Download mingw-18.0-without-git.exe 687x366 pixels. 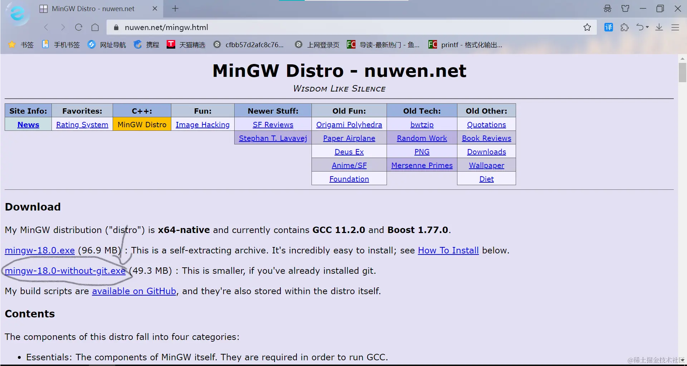coord(65,271)
